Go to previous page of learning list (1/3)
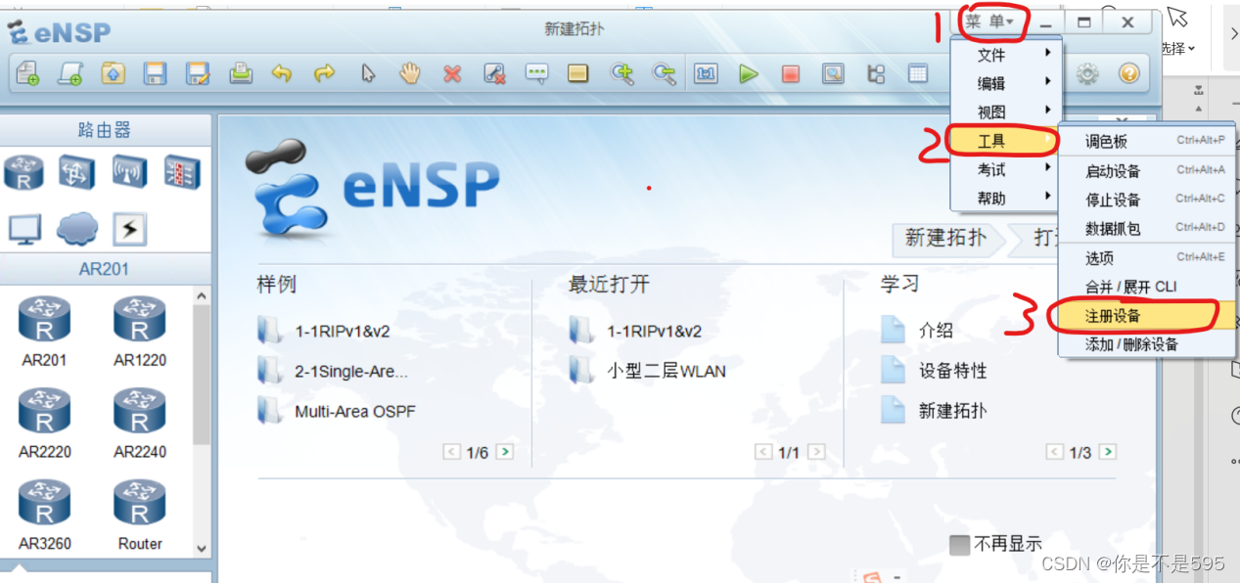Viewport: 1240px width, 583px height. coord(1055,452)
